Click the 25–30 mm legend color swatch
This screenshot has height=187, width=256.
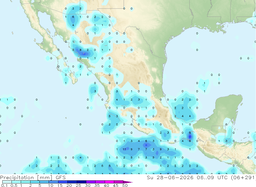tap(81, 182)
